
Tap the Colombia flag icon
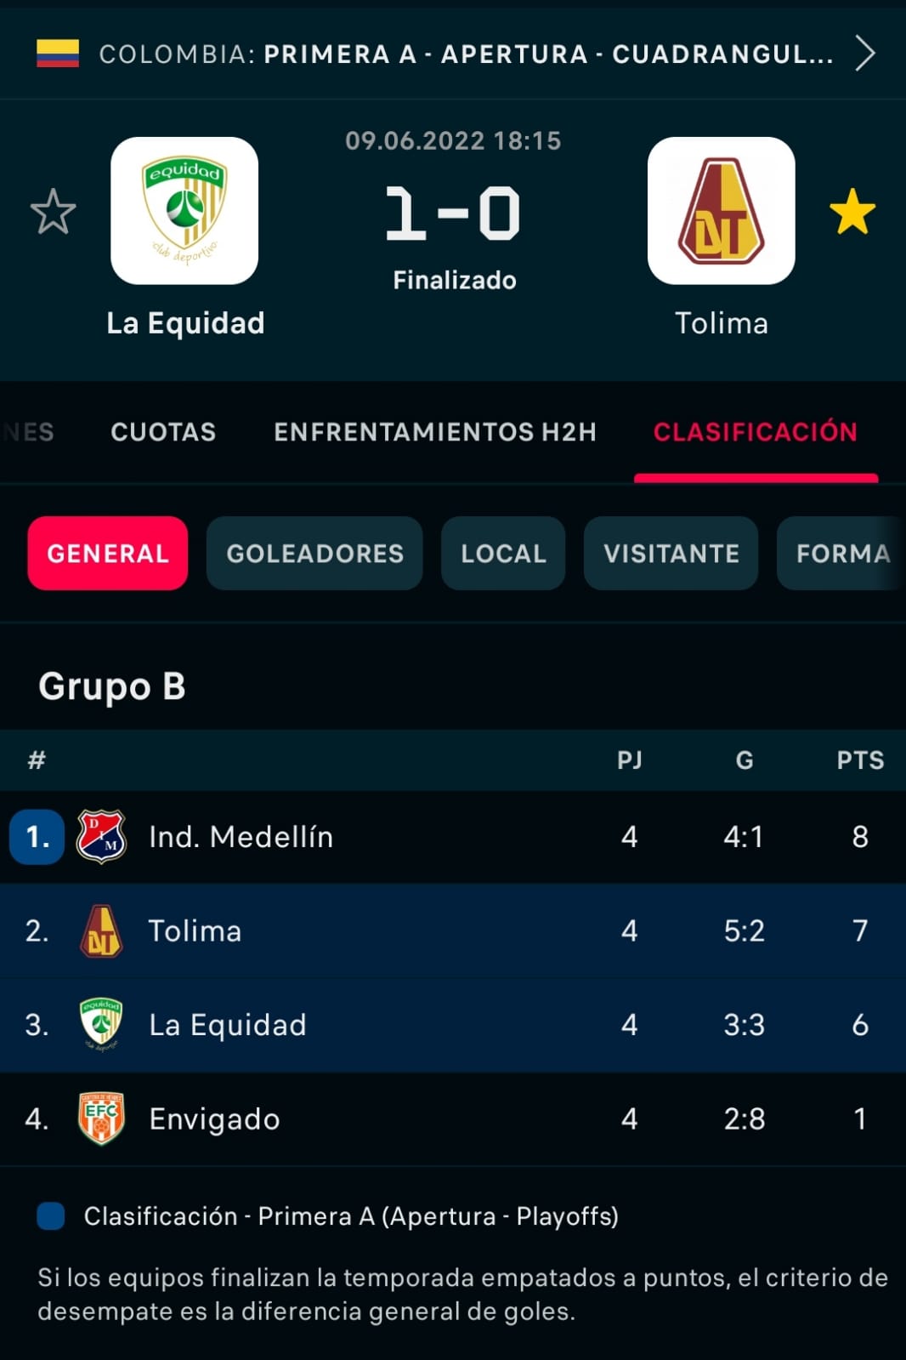tap(58, 54)
